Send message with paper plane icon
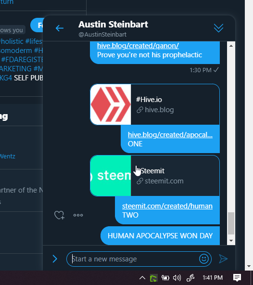 point(223,259)
